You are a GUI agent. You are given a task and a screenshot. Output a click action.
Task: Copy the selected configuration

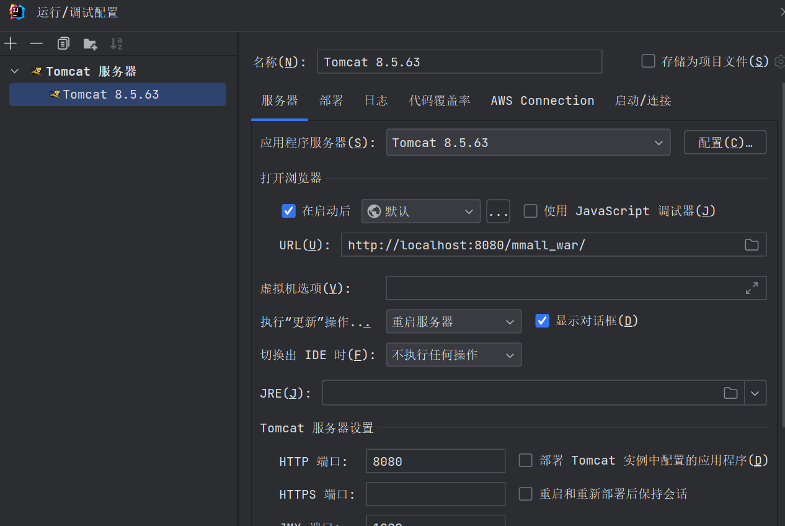pyautogui.click(x=63, y=43)
